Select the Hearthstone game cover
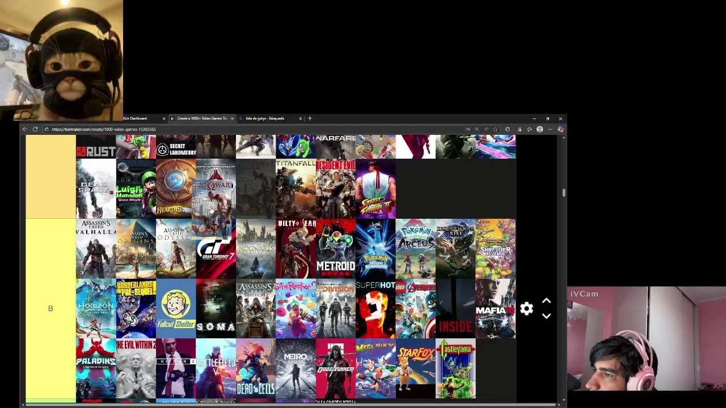The width and height of the screenshot is (726, 408). [x=176, y=189]
